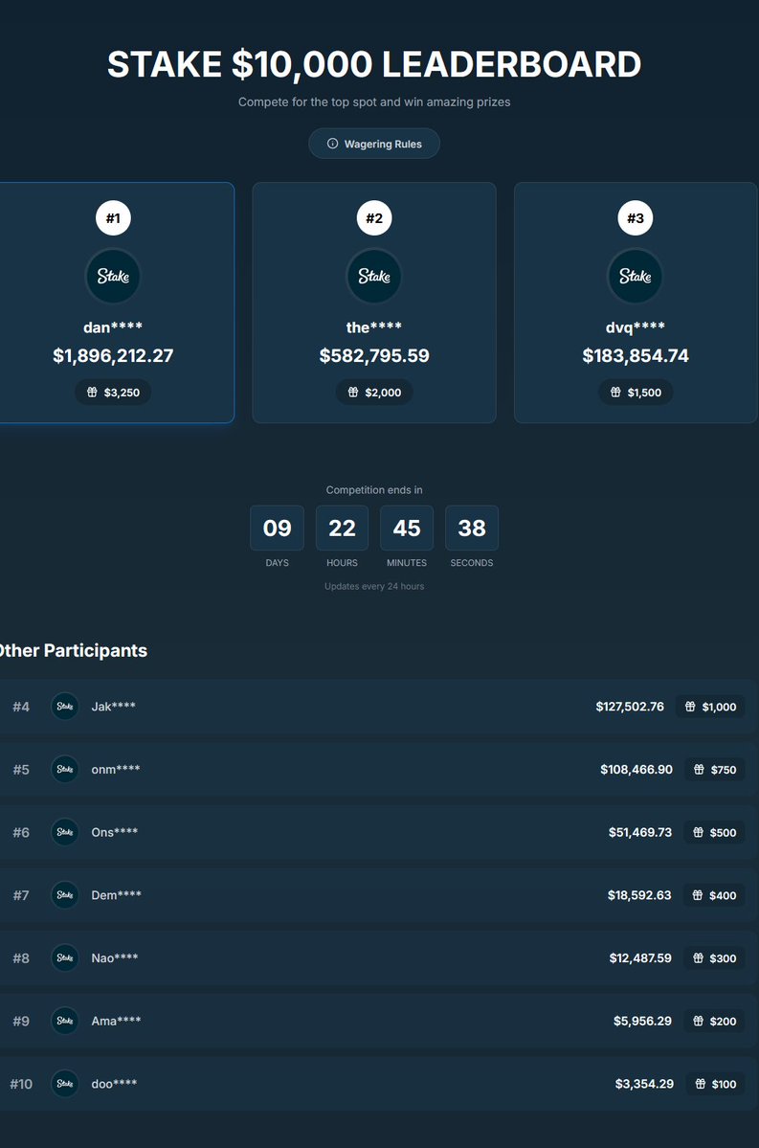The width and height of the screenshot is (759, 1148).
Task: Click the gift icon beside $100 prize
Action: pos(701,1084)
